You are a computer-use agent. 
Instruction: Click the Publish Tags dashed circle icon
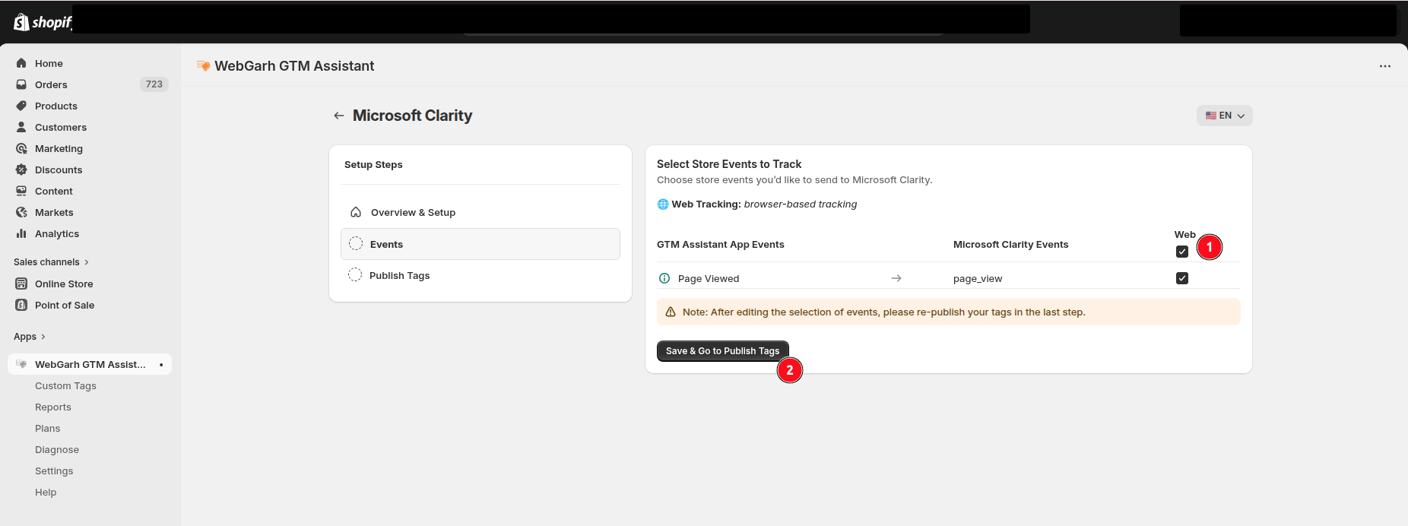pos(355,275)
